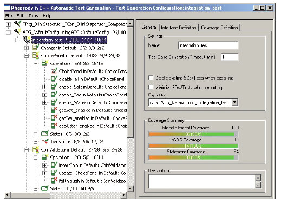The width and height of the screenshot is (281, 204).
Task: Click the getSoft_enabled failed operation icon
Action: pos(54,110)
